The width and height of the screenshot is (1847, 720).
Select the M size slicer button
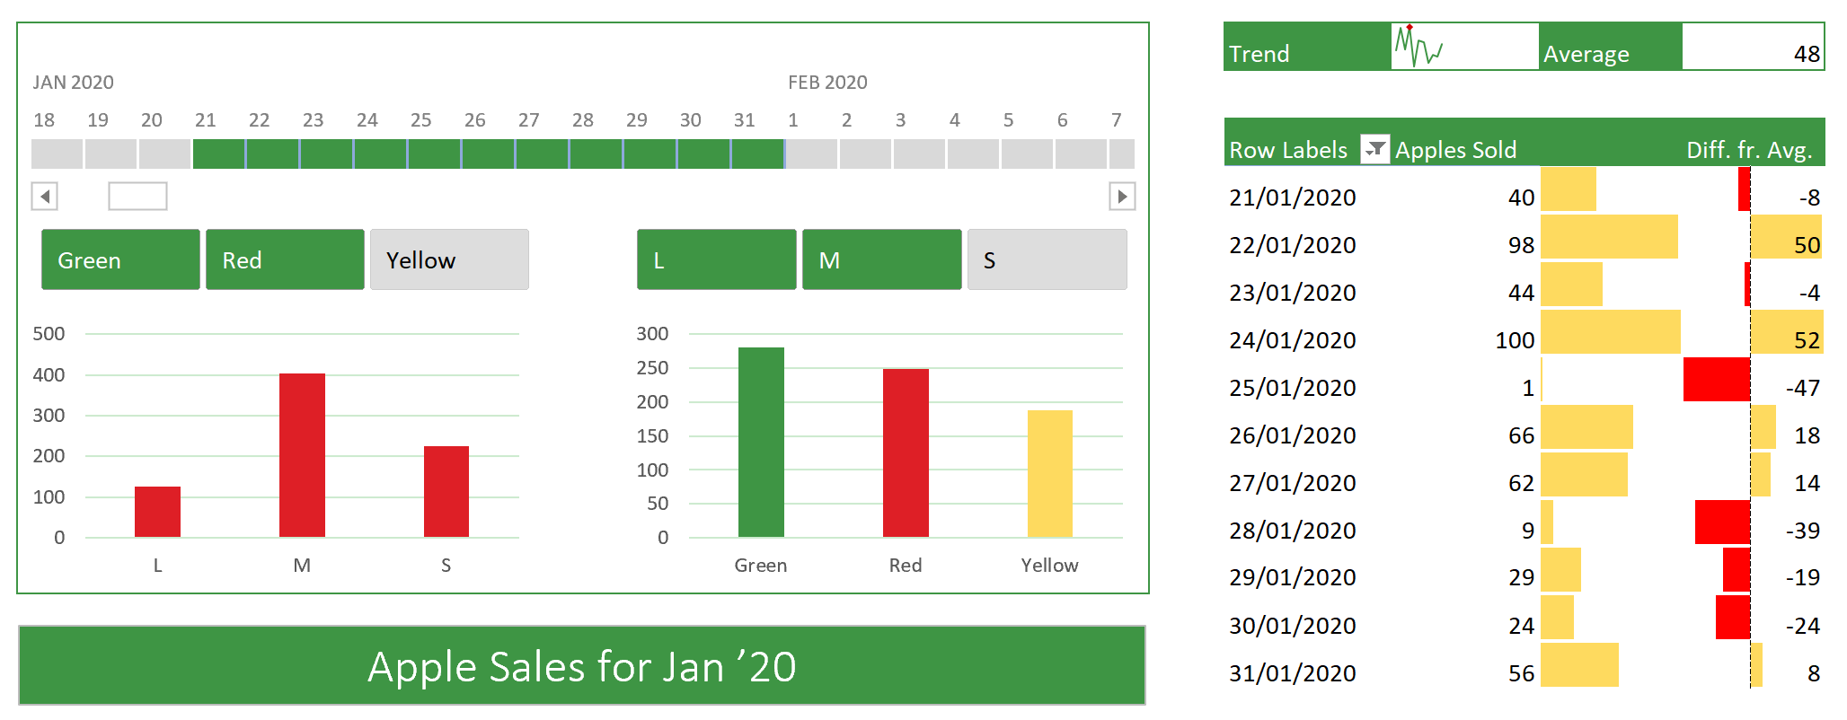pos(881,259)
